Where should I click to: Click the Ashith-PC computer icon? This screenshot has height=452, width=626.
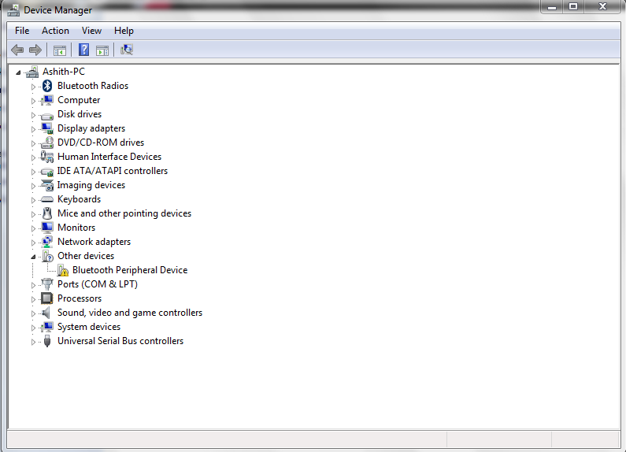point(32,72)
